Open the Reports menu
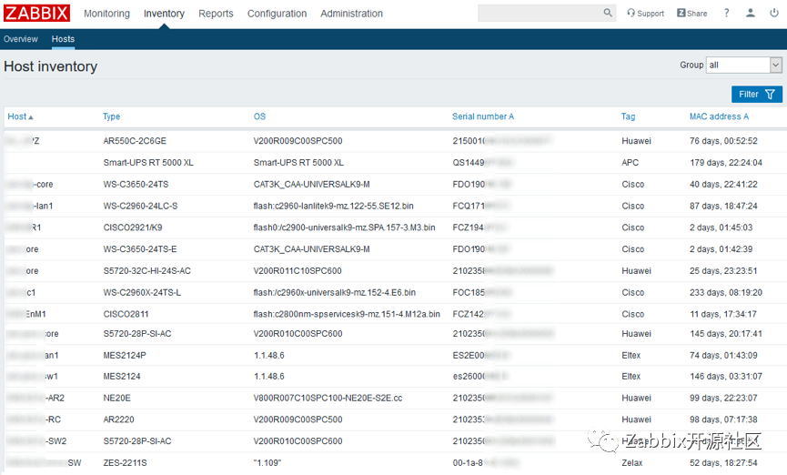This screenshot has height=475, width=787. 216,14
